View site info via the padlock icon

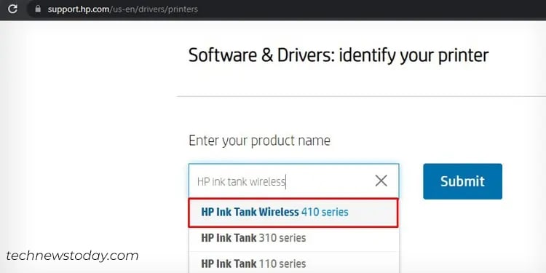pyautogui.click(x=39, y=9)
